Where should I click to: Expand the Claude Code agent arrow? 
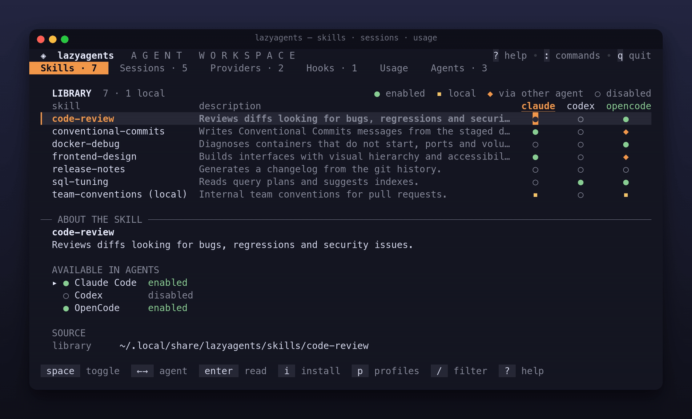tap(55, 283)
